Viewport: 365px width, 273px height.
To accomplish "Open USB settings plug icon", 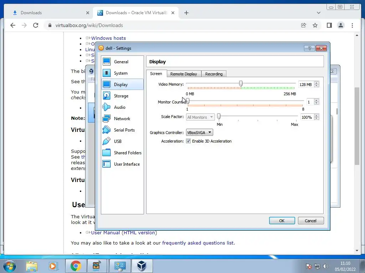I will (107, 141).
